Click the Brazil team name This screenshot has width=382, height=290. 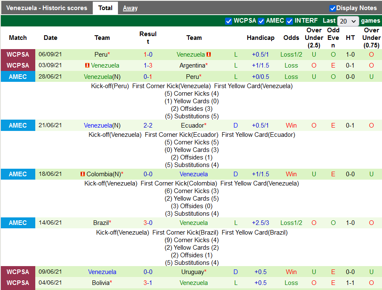(x=101, y=223)
